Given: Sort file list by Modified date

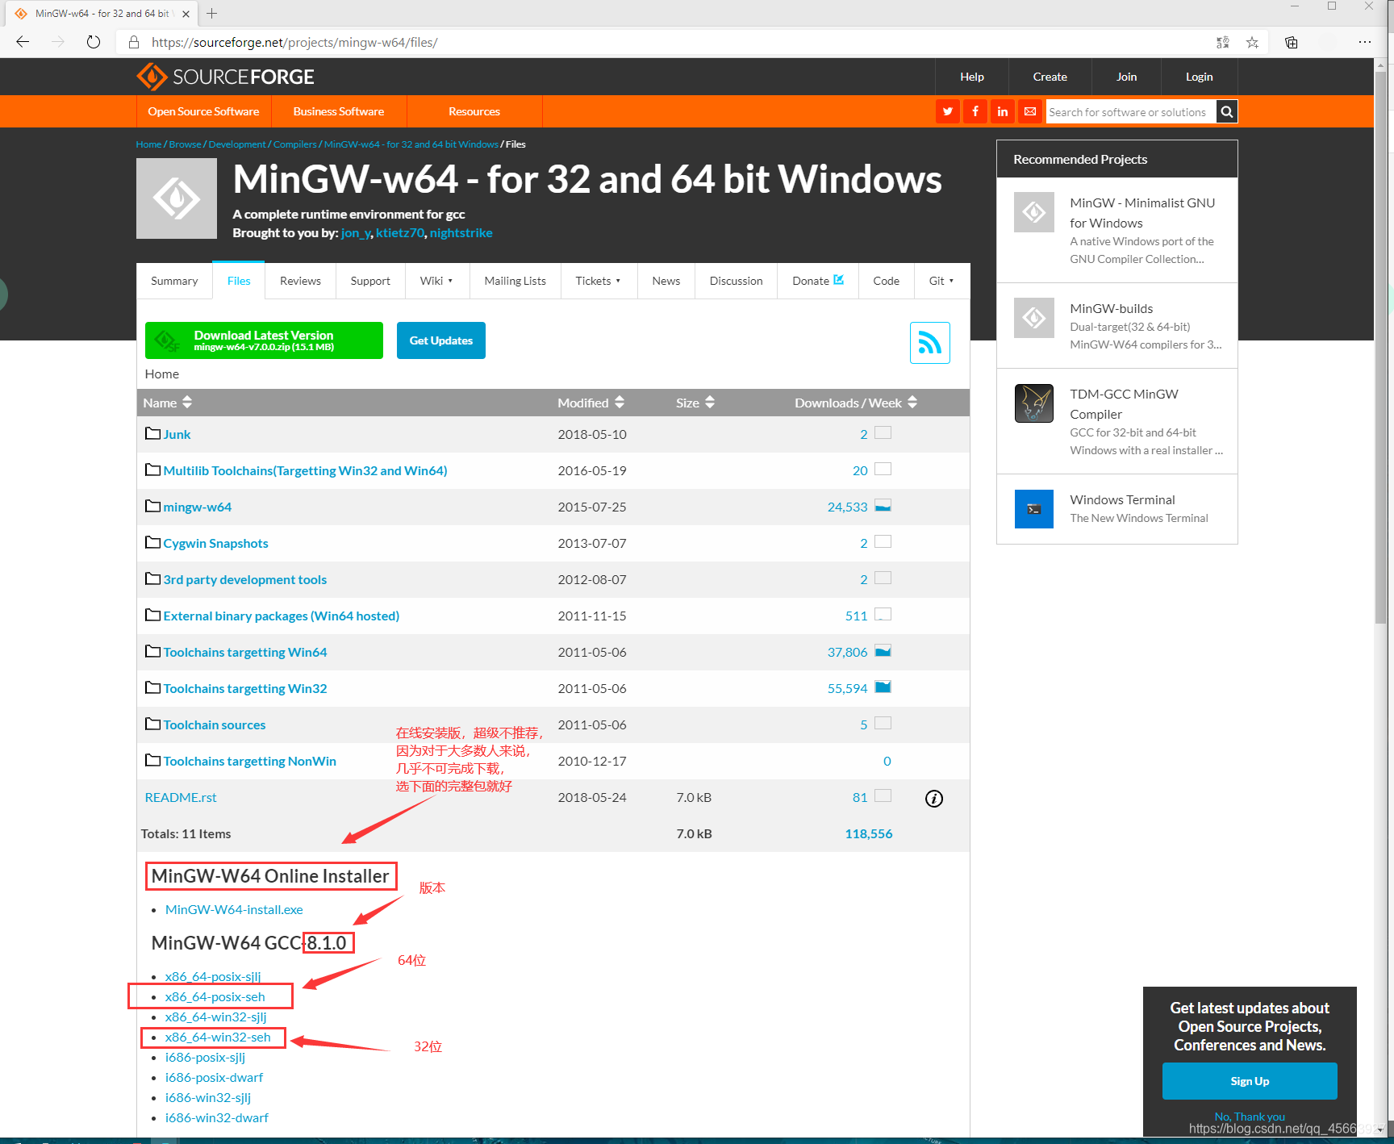Looking at the screenshot, I should coord(591,403).
